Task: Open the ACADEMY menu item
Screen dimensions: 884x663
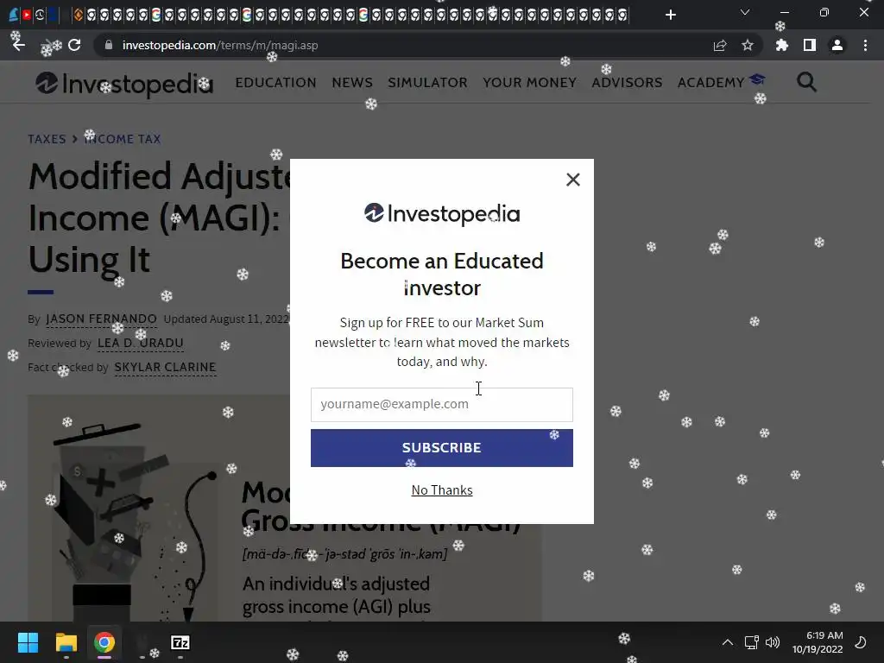Action: [x=721, y=82]
